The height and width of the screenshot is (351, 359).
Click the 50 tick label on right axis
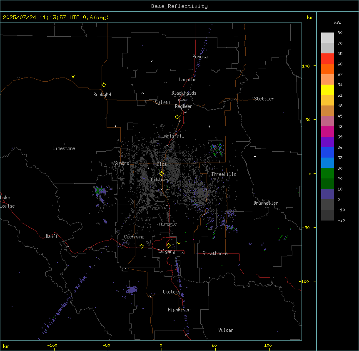tap(308, 120)
